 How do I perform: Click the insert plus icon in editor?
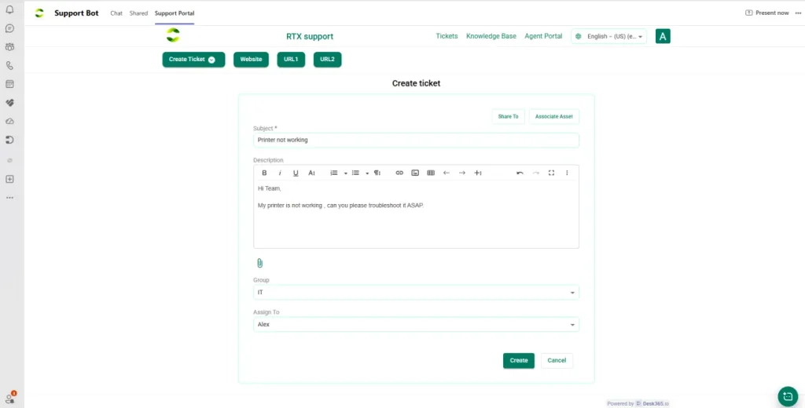click(478, 173)
